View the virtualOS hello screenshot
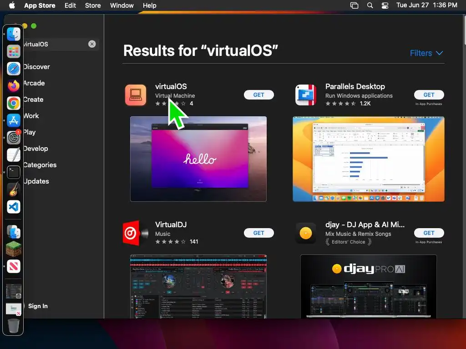Viewport: 466px width, 349px height. tap(198, 159)
